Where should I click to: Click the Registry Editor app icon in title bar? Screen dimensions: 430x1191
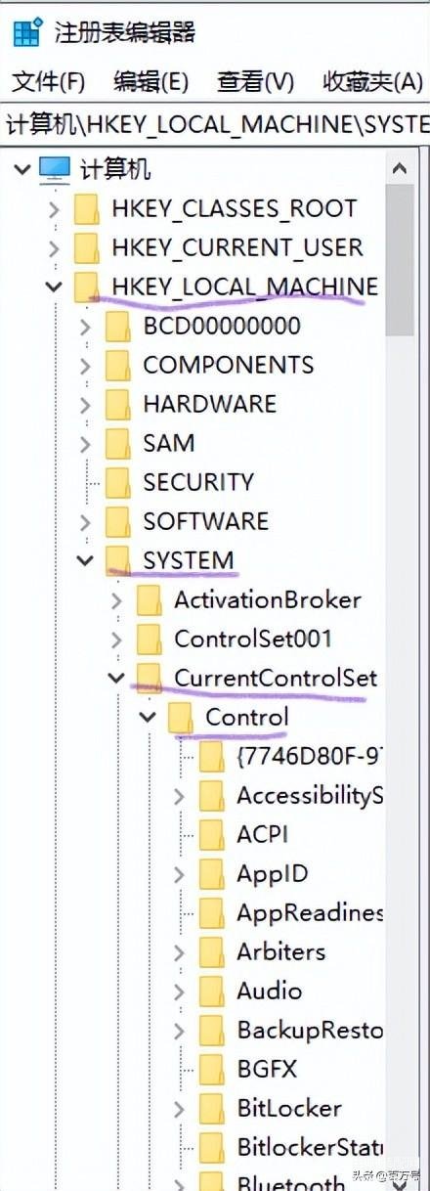(28, 32)
